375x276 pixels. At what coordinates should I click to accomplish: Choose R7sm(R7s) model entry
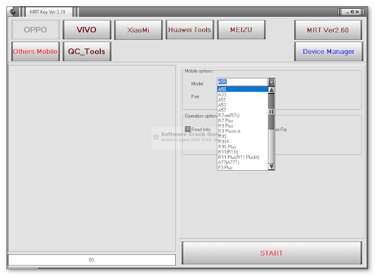[x=243, y=116]
